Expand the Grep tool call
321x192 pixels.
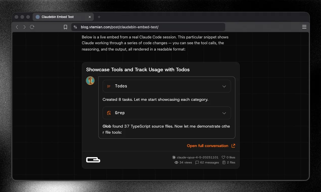224,113
